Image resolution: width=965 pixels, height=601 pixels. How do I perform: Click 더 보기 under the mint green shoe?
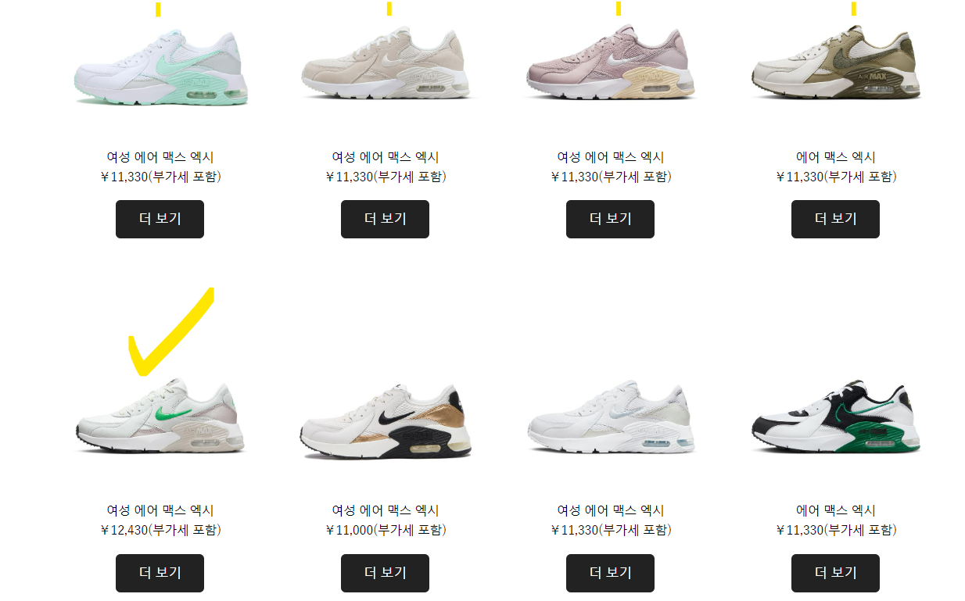coord(160,219)
